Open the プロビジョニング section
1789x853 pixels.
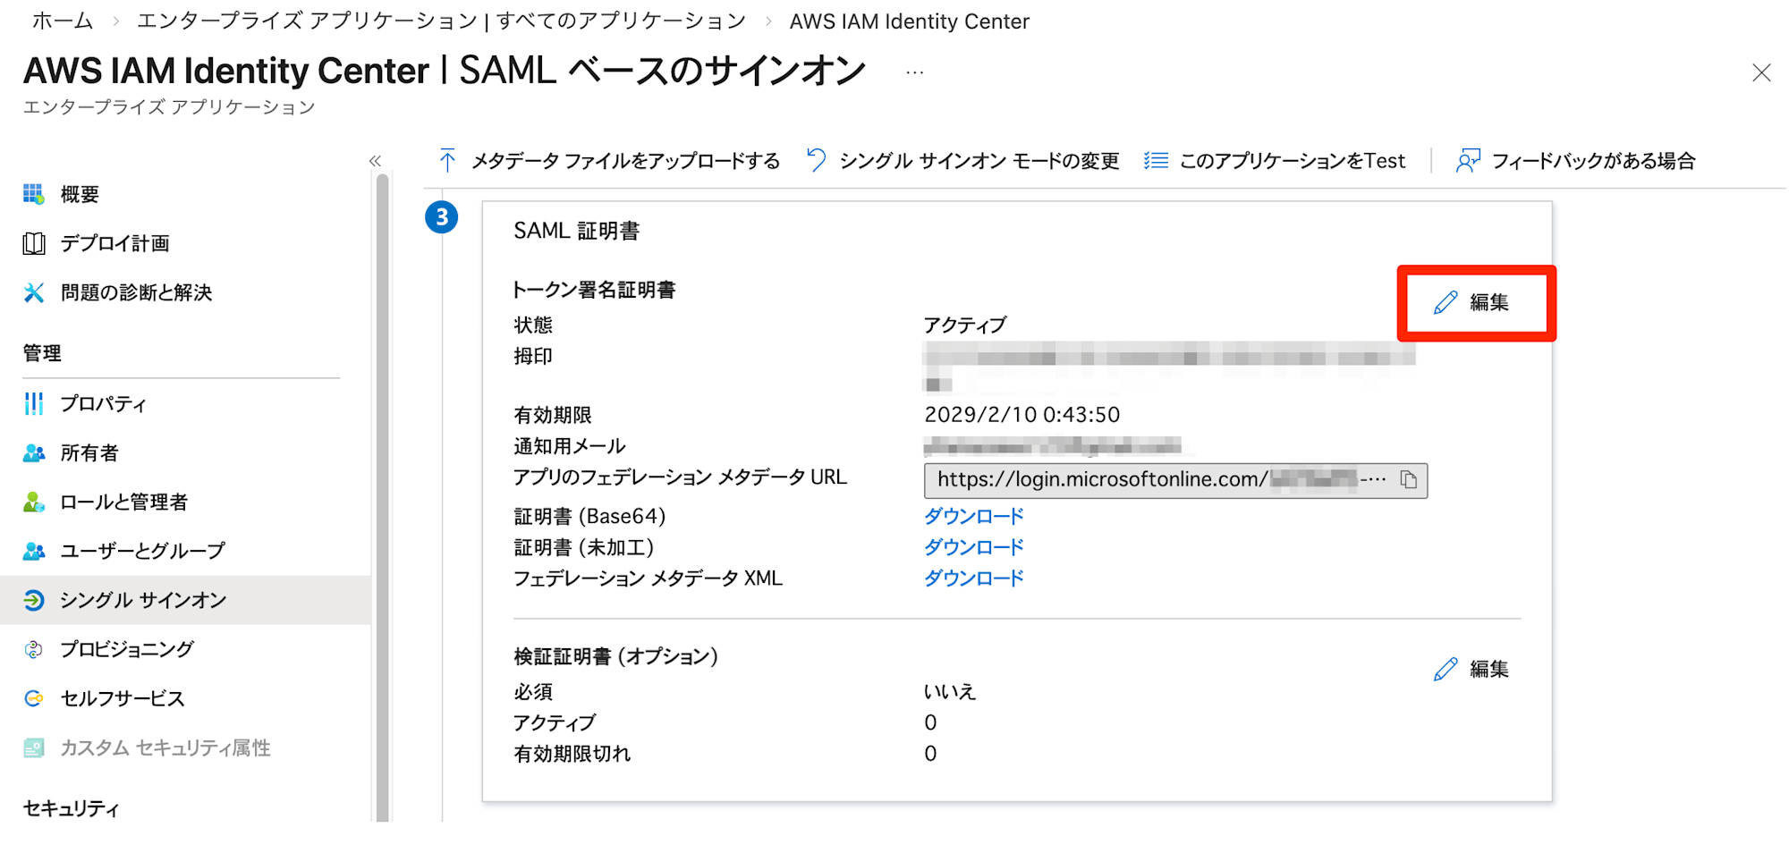124,649
